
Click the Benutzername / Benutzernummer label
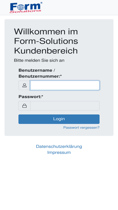tap(40, 73)
